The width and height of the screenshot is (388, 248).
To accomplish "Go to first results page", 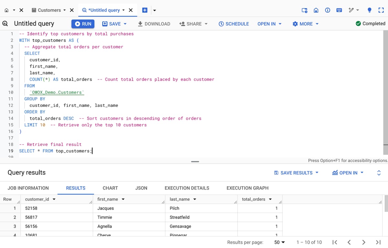I will [335, 242].
